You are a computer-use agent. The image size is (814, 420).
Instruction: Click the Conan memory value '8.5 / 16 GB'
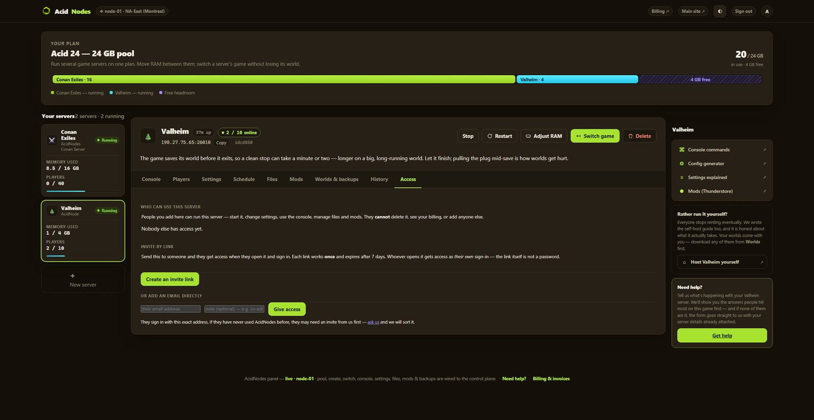(x=63, y=168)
